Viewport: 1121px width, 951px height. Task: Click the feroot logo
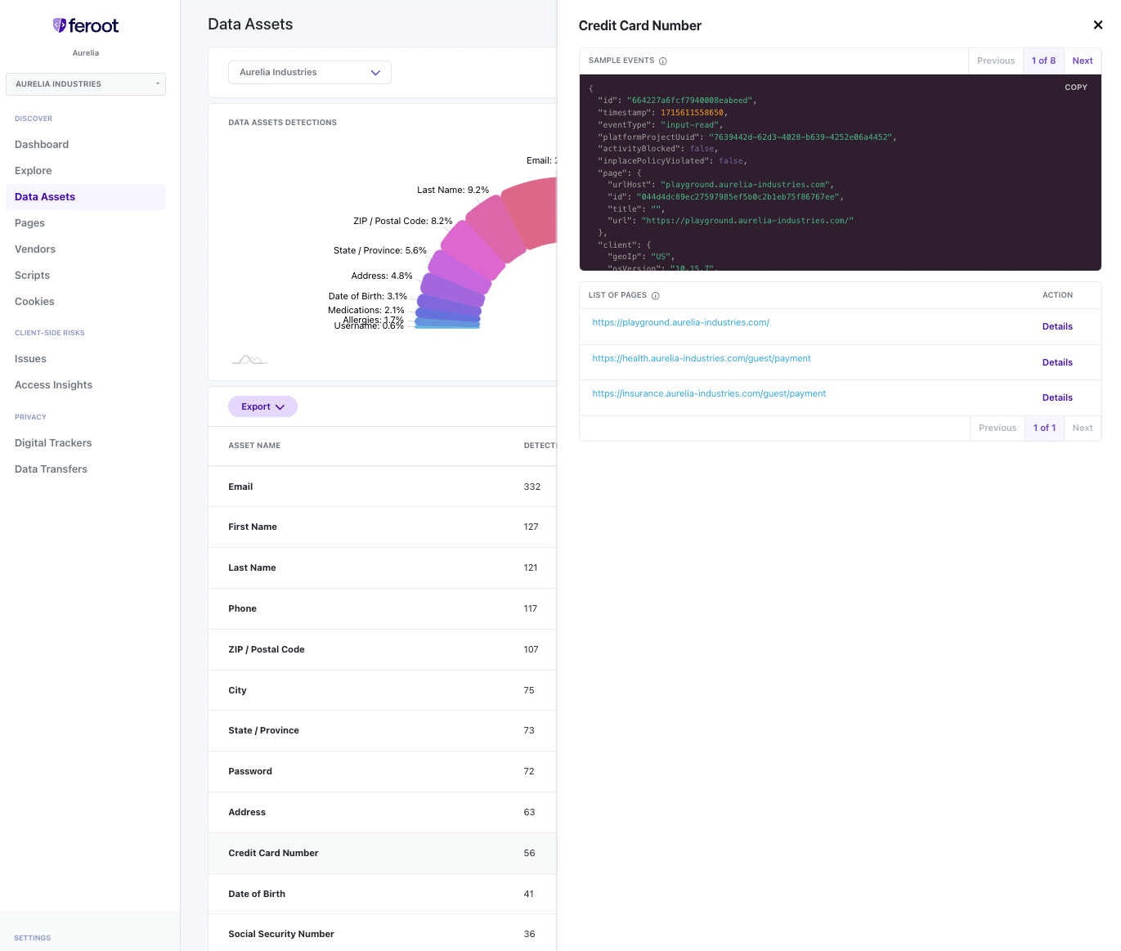[86, 26]
